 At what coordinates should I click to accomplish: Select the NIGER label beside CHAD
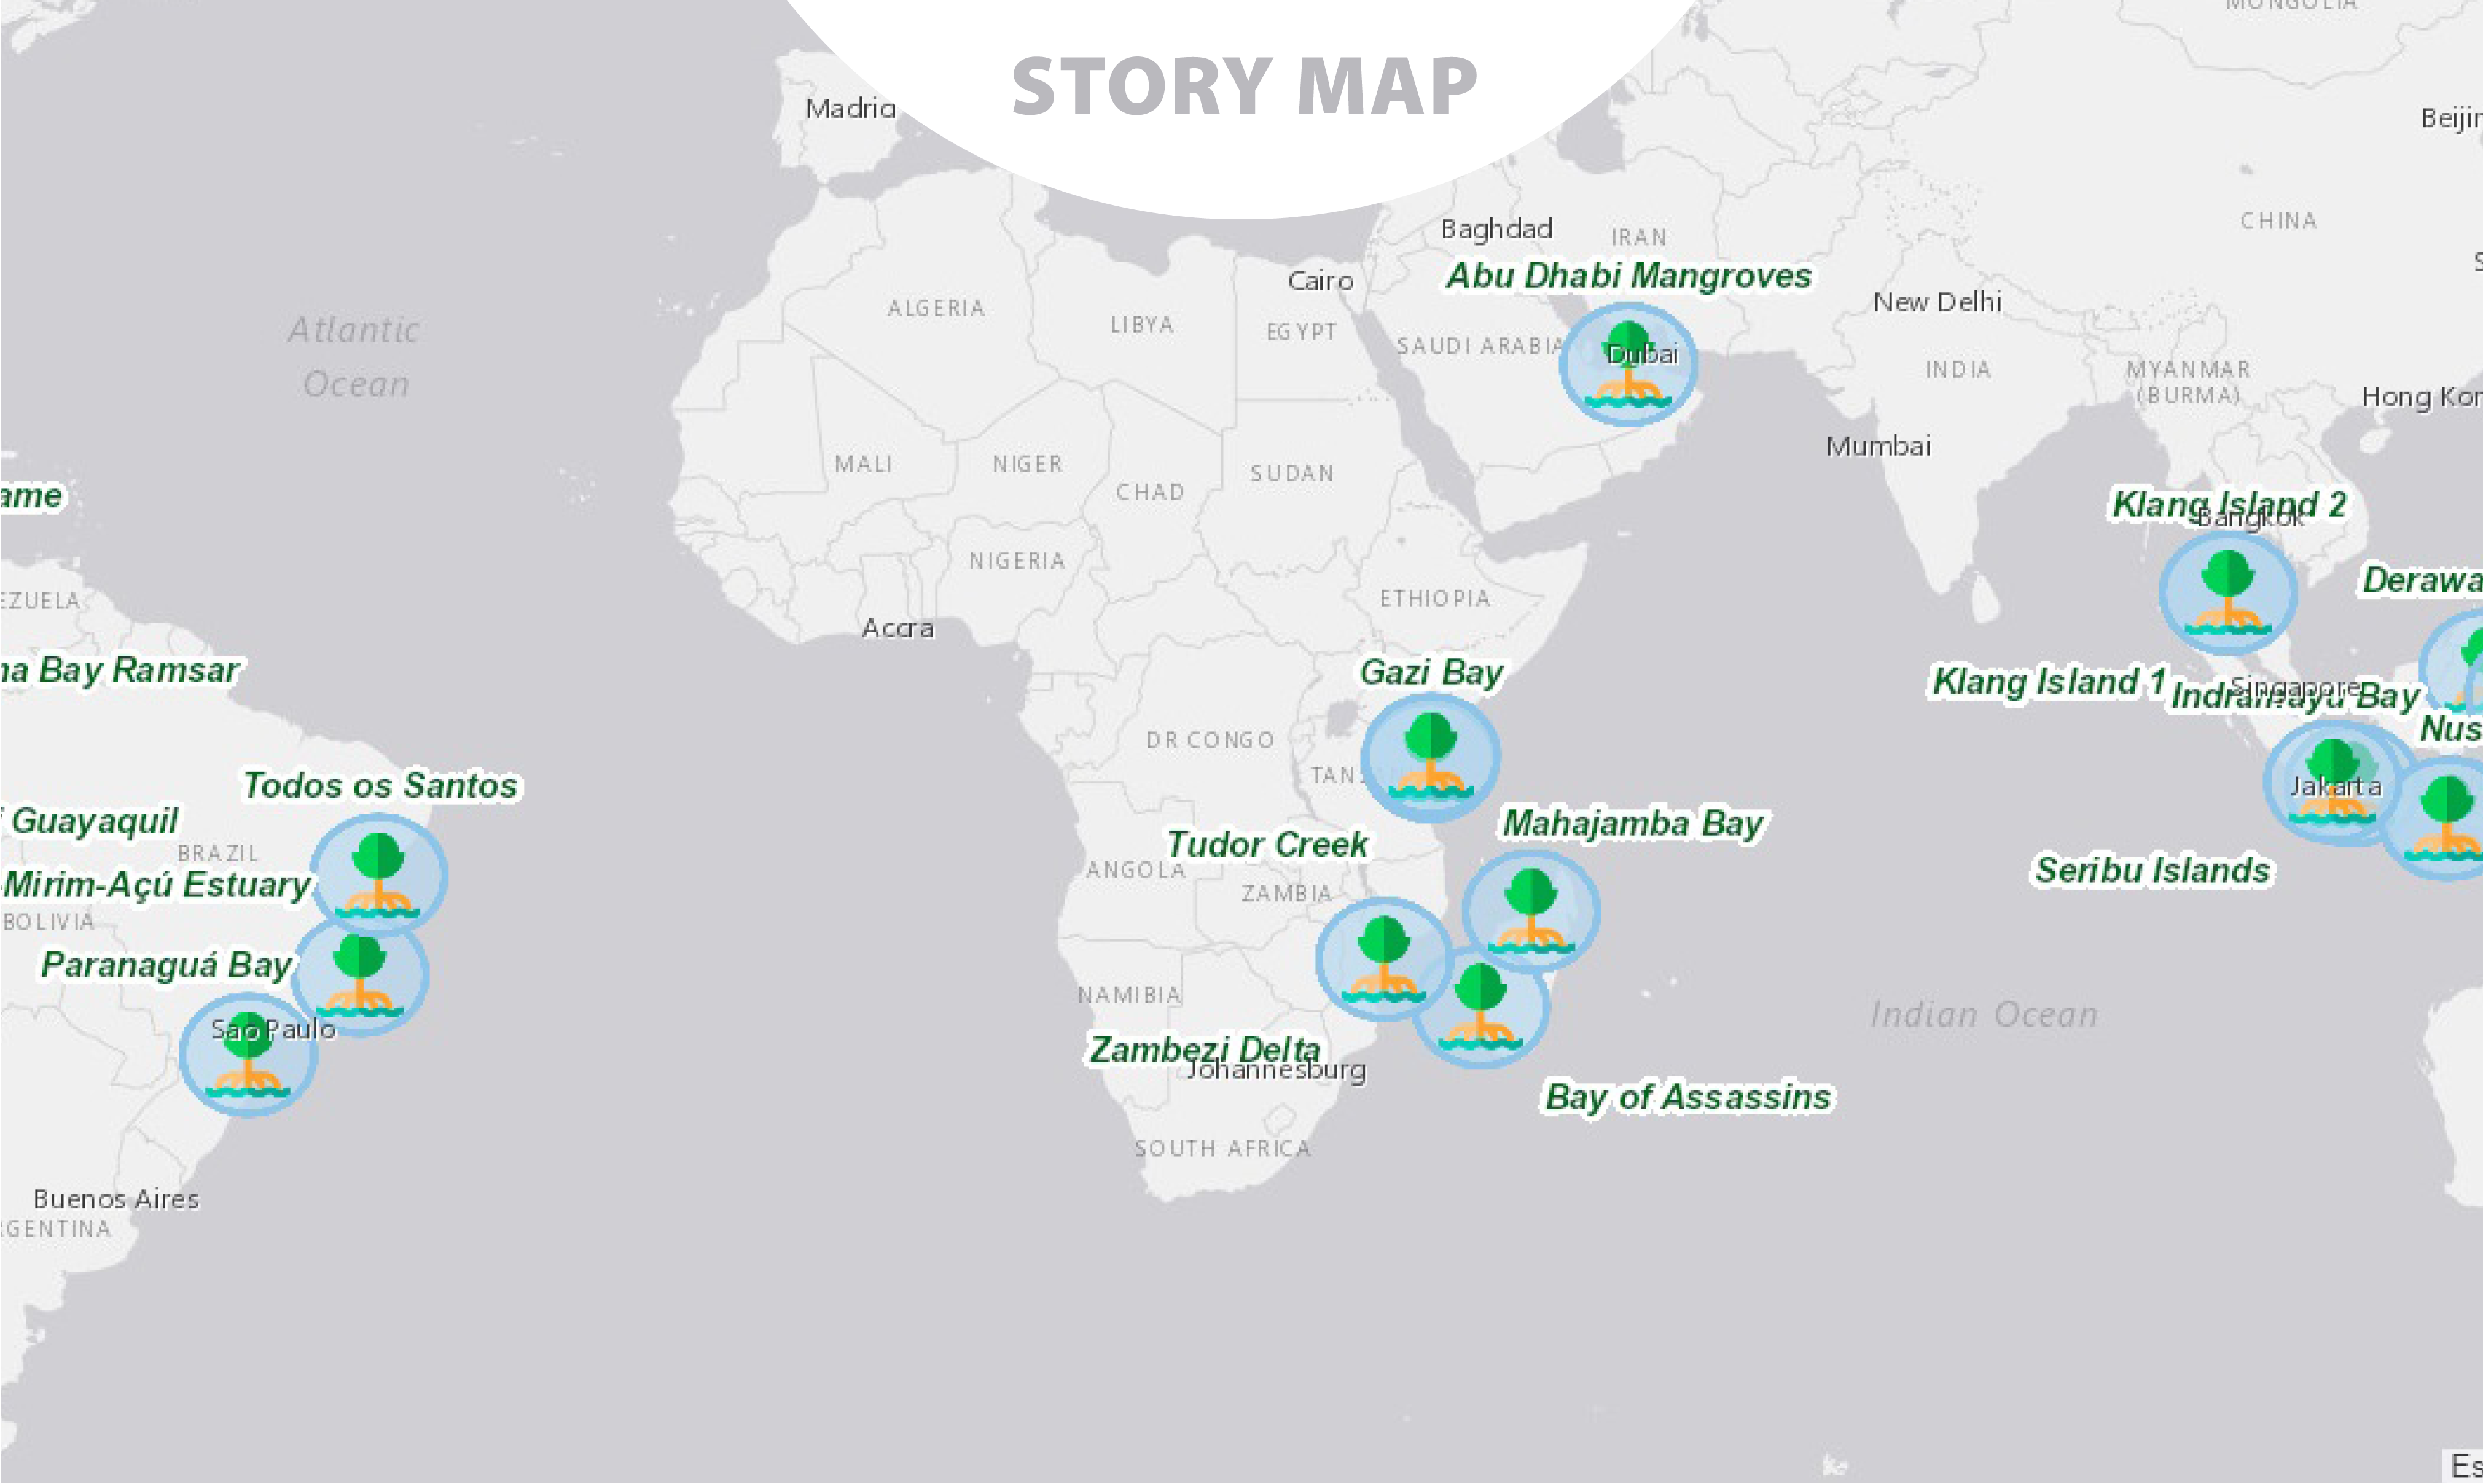1027,464
